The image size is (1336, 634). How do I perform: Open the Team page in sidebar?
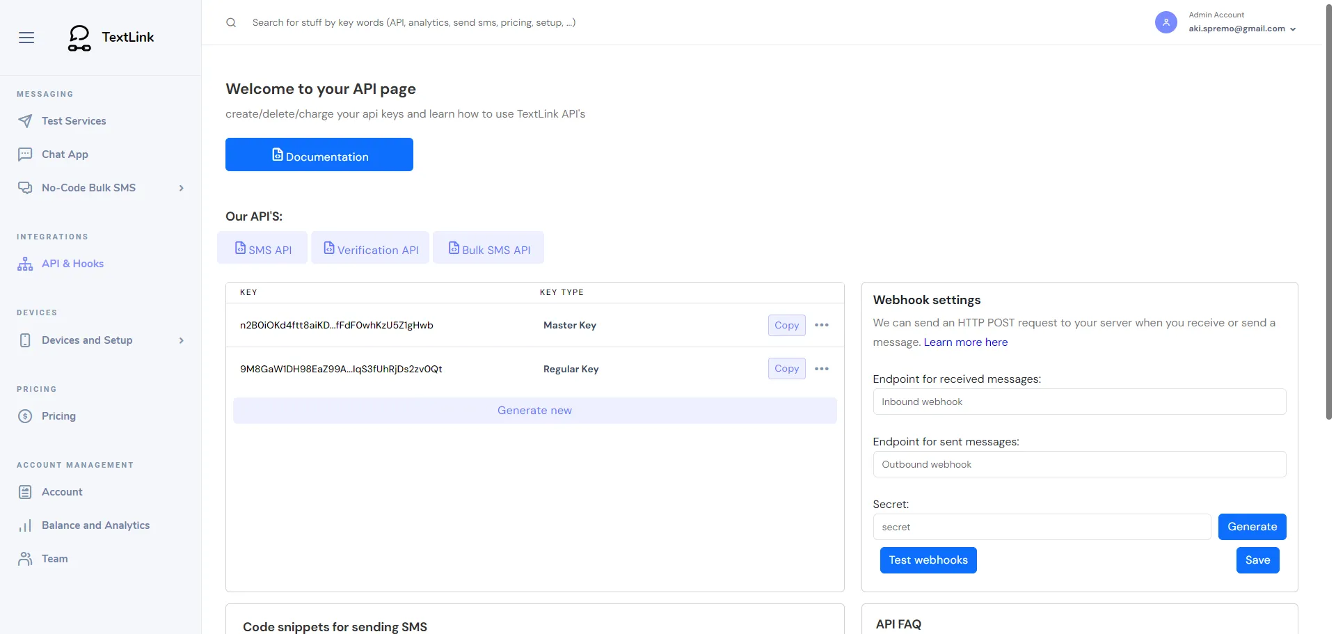pos(54,559)
